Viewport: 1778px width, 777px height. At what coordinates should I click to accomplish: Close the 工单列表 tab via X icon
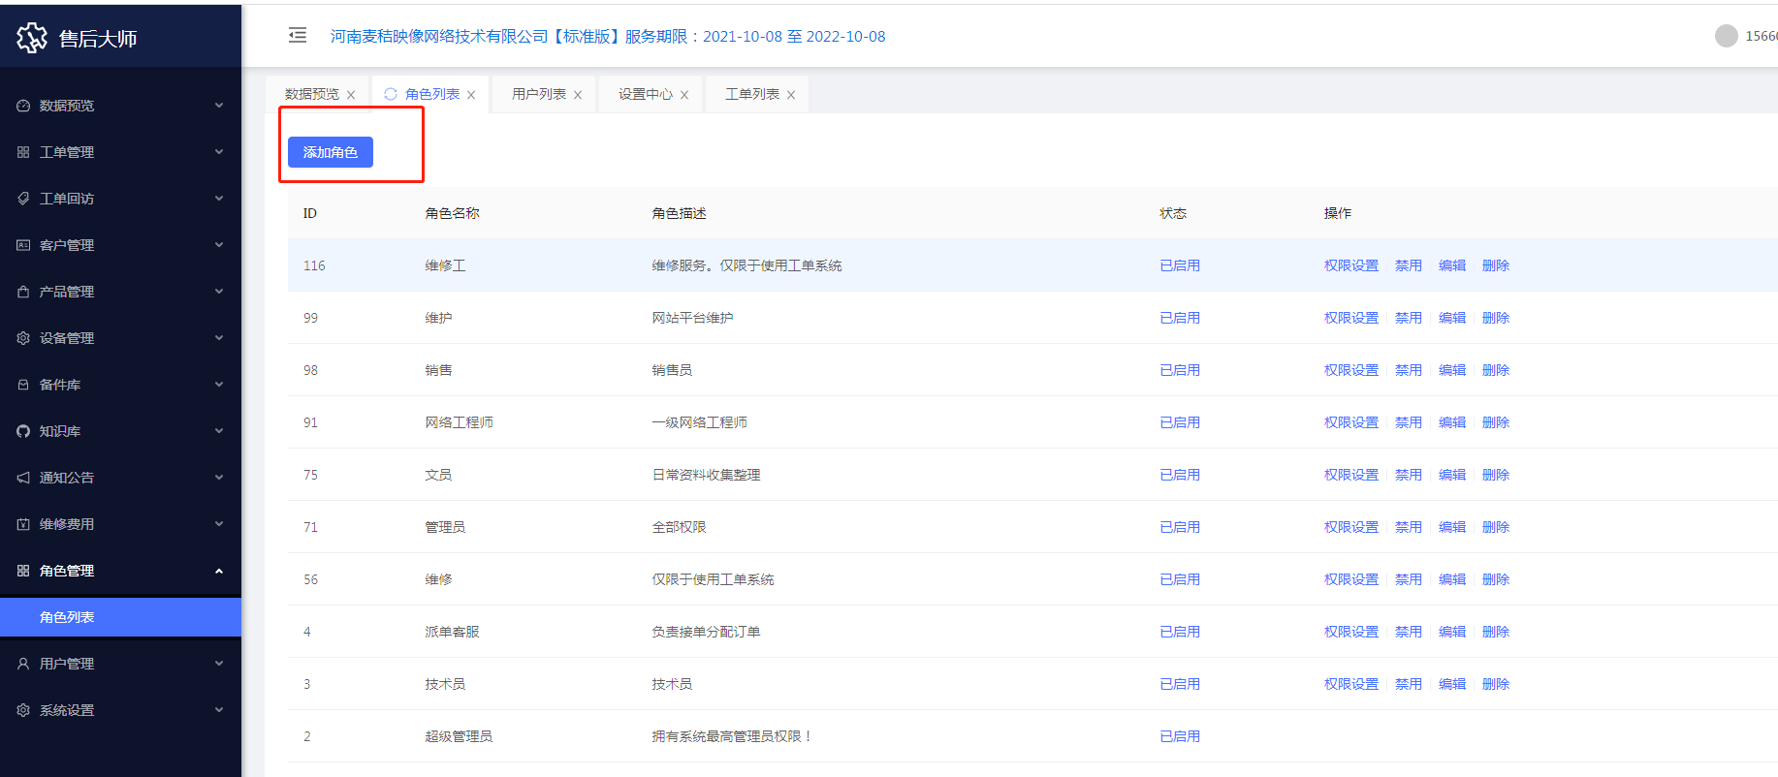point(791,95)
